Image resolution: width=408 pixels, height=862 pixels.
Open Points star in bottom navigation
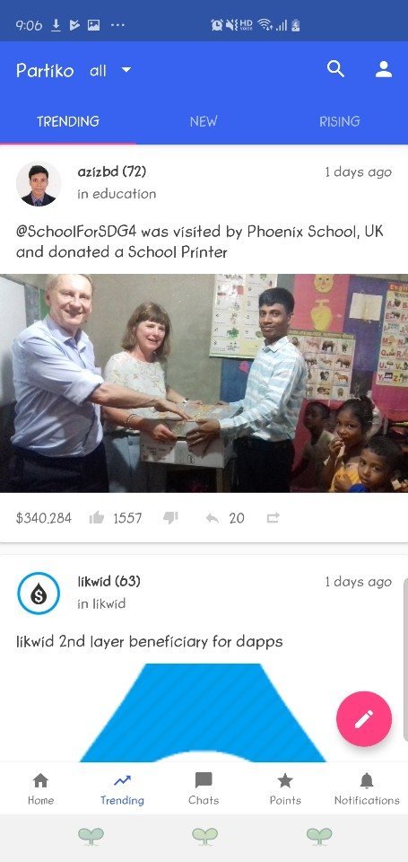pos(285,789)
